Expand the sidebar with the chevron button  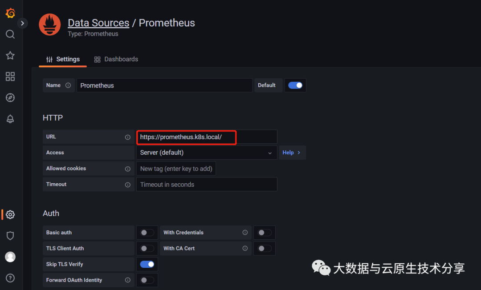coord(23,23)
